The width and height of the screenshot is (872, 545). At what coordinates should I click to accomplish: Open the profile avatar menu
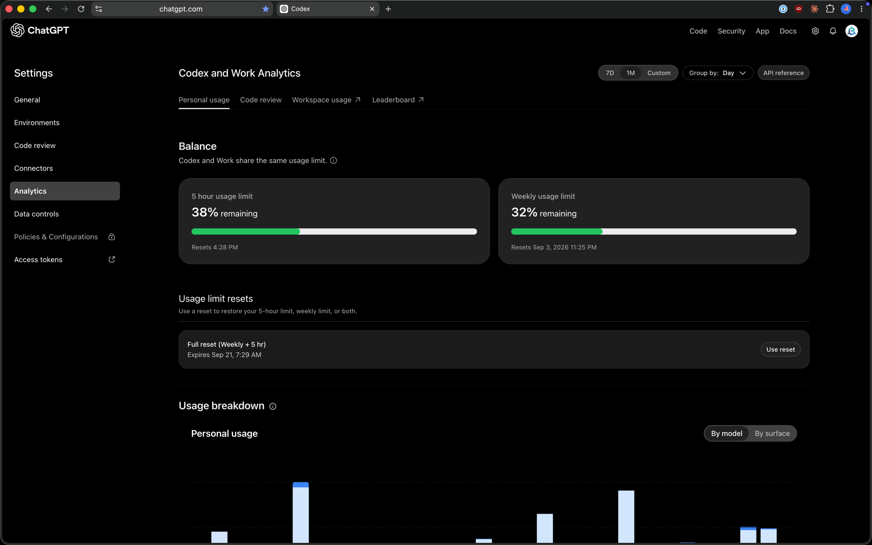852,31
